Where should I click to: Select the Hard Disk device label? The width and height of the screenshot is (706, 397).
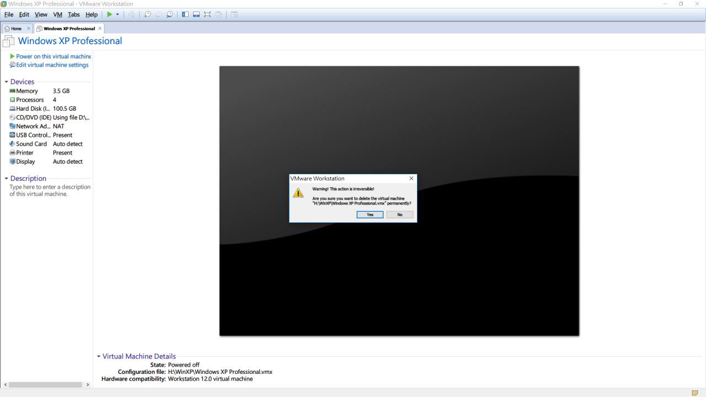33,109
